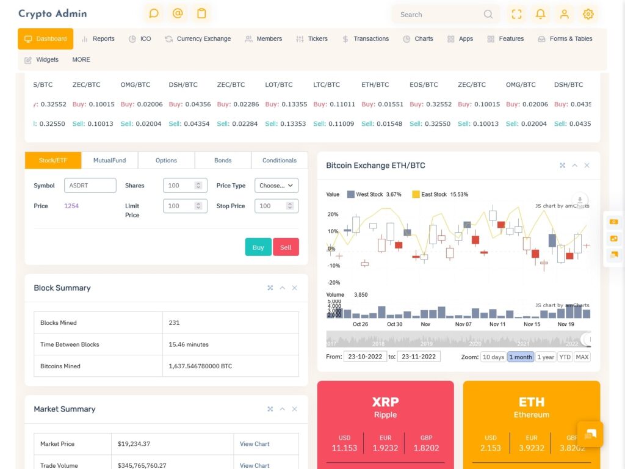Close the Block Summary panel
The width and height of the screenshot is (625, 469).
coord(295,288)
